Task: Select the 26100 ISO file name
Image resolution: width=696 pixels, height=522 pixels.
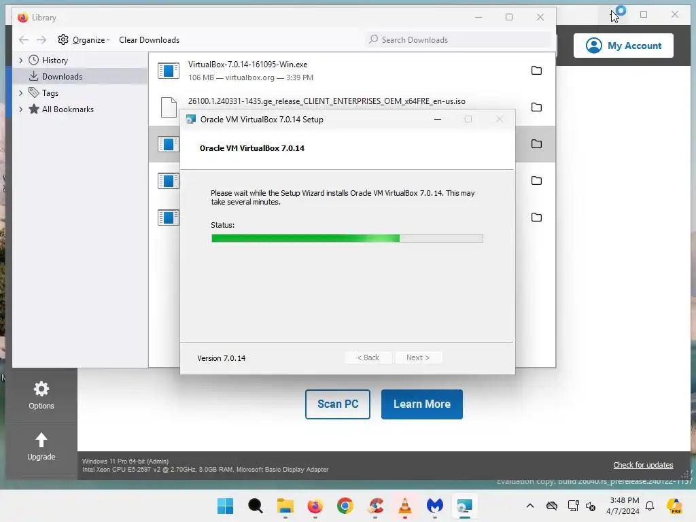Action: (x=327, y=101)
